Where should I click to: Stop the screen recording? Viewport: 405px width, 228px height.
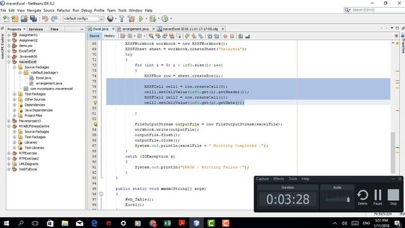393,197
